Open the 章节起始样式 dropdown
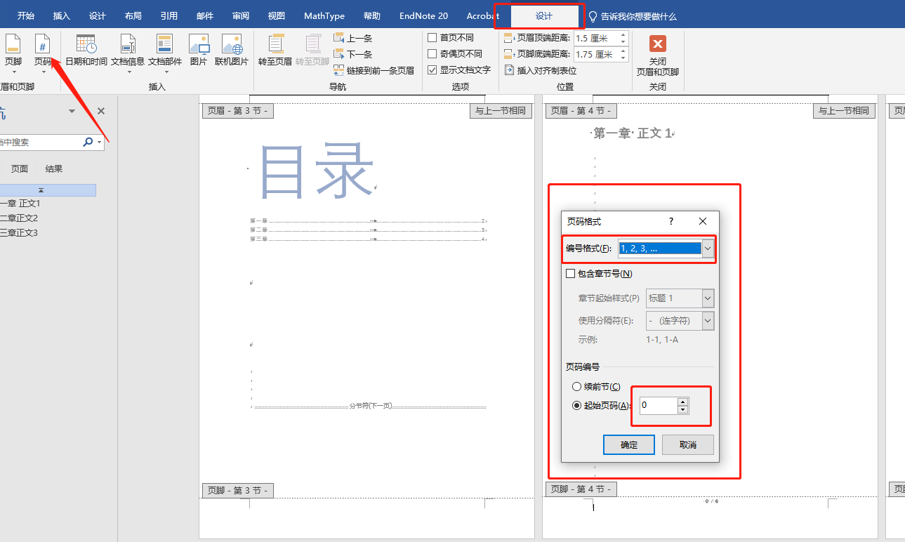 click(707, 298)
